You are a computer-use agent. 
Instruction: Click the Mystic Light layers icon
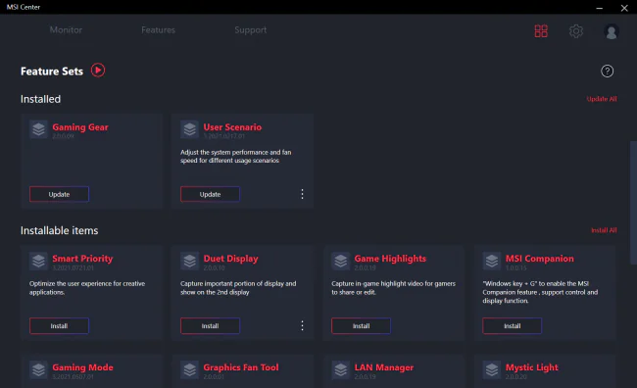(x=492, y=369)
